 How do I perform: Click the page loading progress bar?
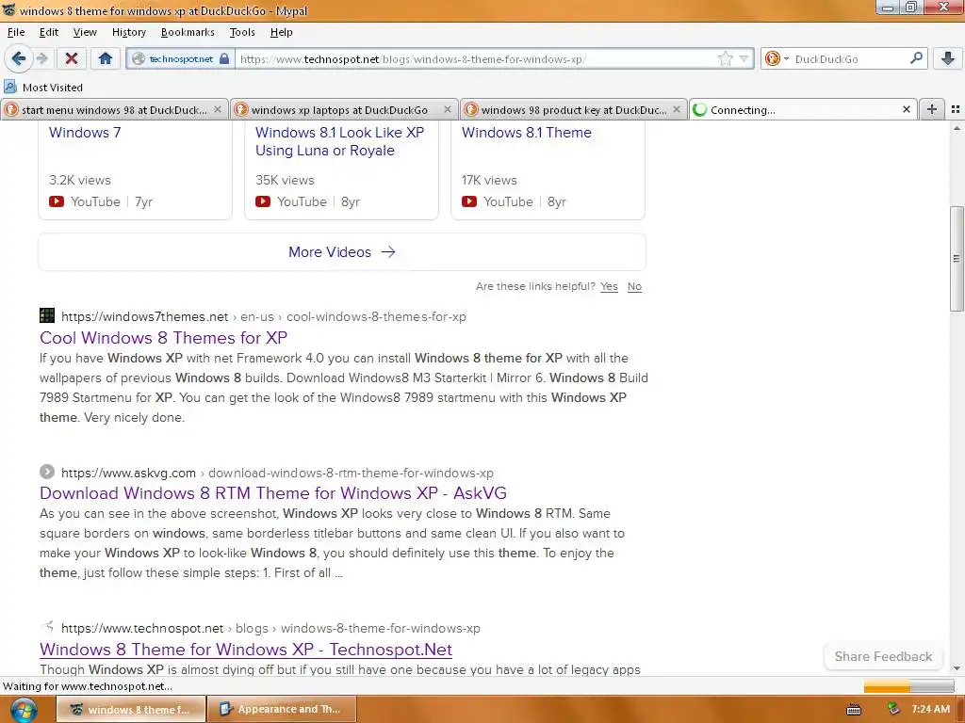pos(909,685)
